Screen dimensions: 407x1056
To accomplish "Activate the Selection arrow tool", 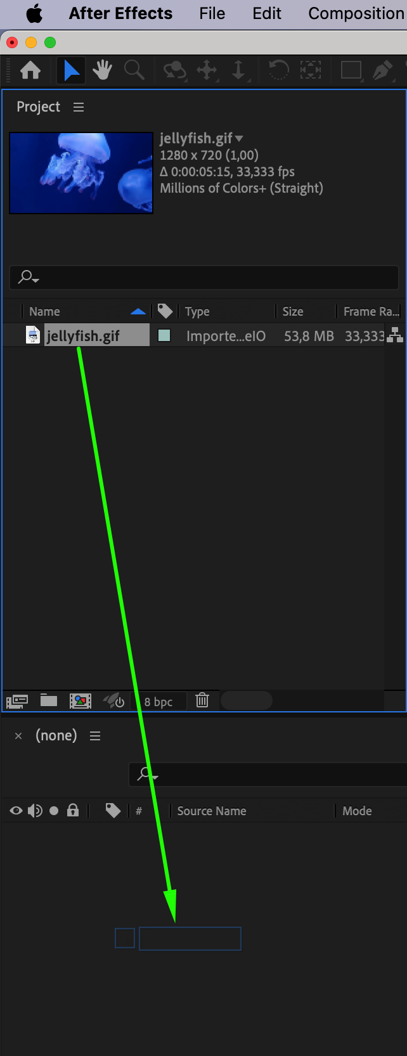I will point(72,70).
